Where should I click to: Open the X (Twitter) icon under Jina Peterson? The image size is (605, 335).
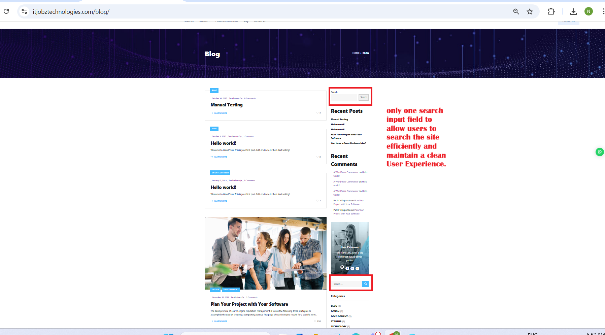point(342,267)
